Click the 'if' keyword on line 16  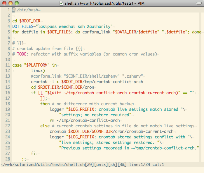click(33, 93)
